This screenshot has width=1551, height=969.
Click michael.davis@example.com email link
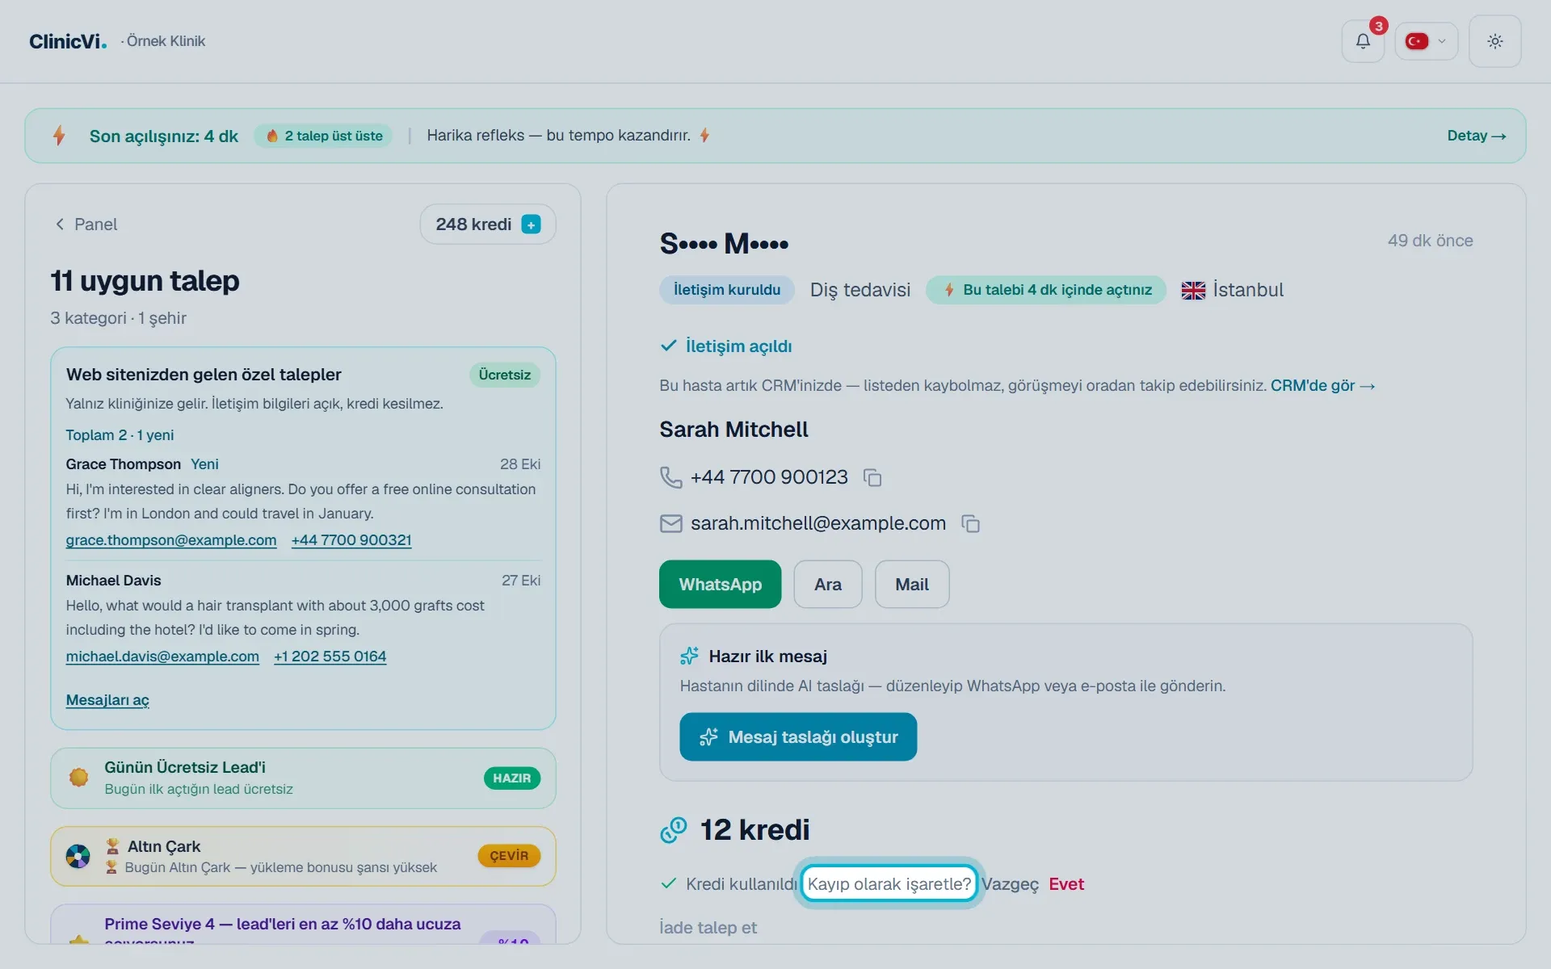162,656
